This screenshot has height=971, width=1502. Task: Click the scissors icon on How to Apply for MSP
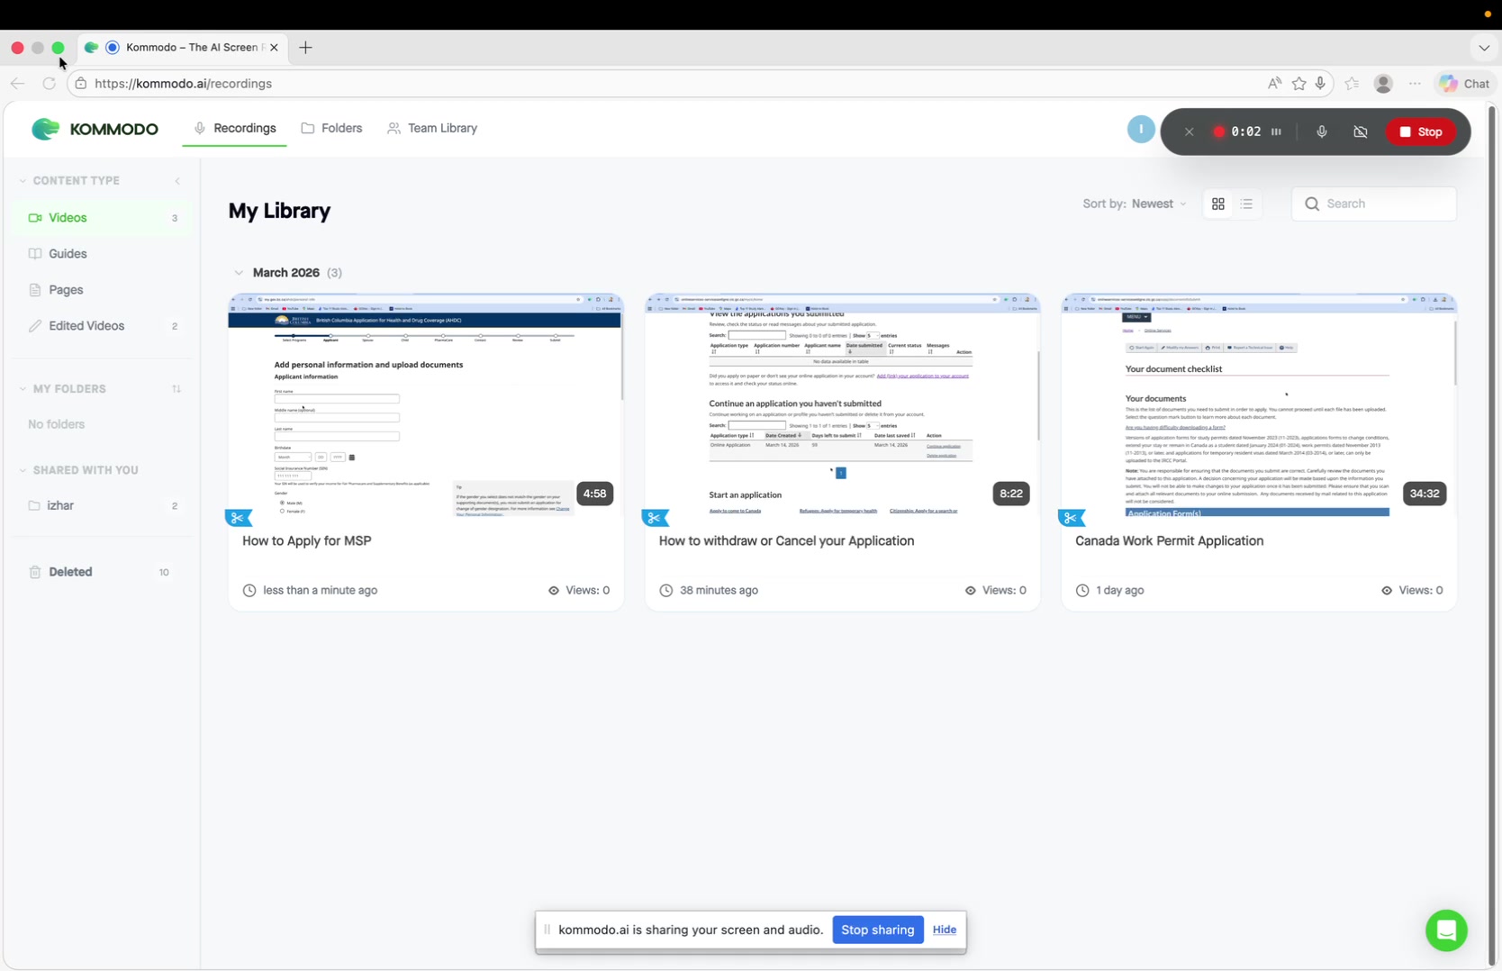[238, 518]
